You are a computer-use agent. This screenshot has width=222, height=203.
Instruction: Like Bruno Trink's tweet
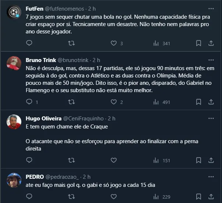pyautogui.click(x=114, y=102)
